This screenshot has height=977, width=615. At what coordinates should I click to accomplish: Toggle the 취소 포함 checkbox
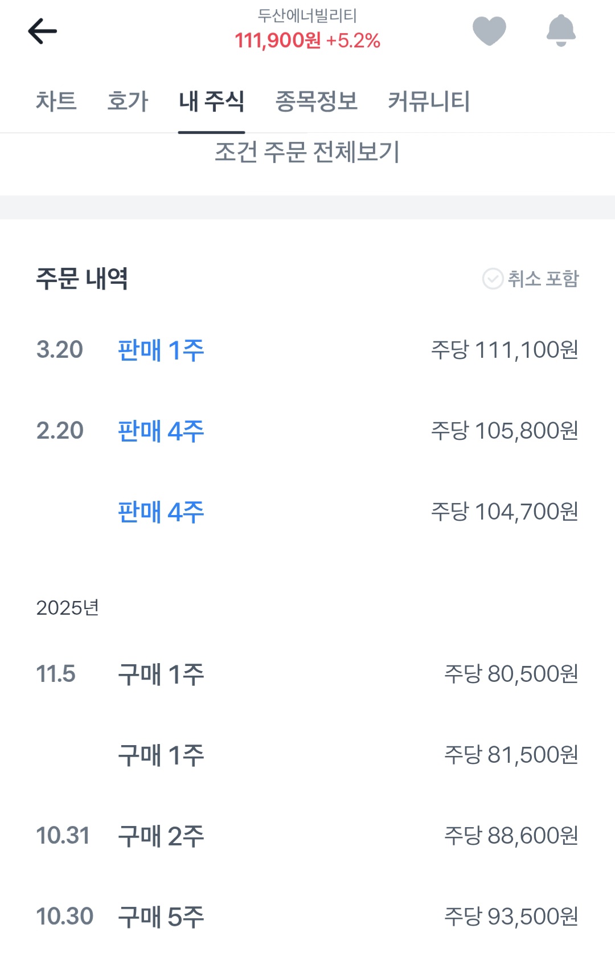[x=493, y=279]
